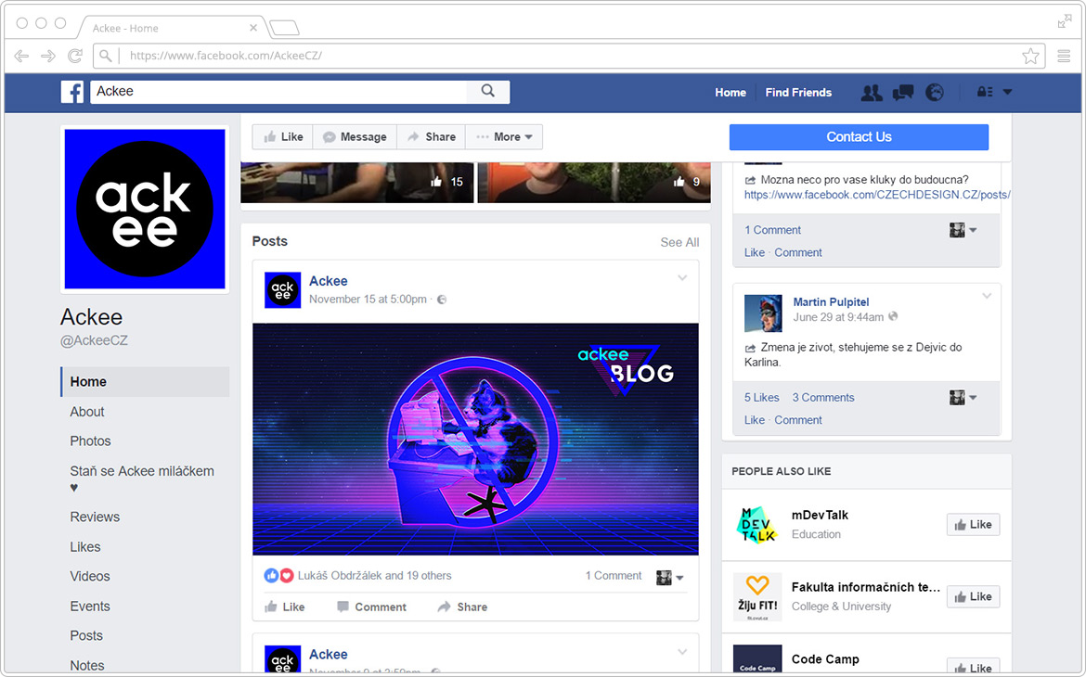Open Photos in the sidebar
Image resolution: width=1086 pixels, height=677 pixels.
pyautogui.click(x=90, y=441)
